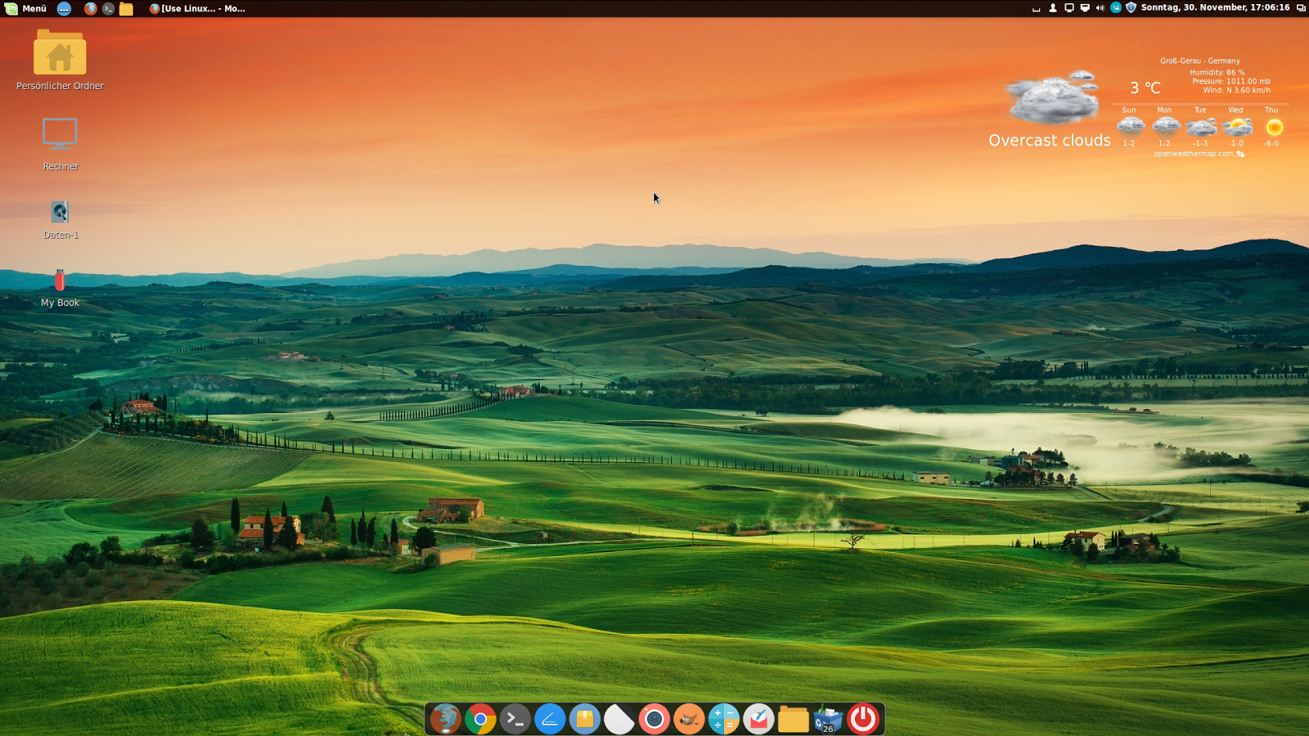
Task: Click the blue bird tray icon
Action: click(x=1115, y=8)
